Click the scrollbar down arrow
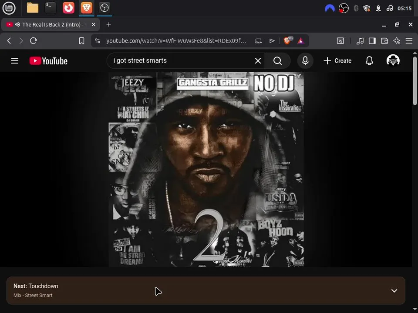 click(x=415, y=310)
